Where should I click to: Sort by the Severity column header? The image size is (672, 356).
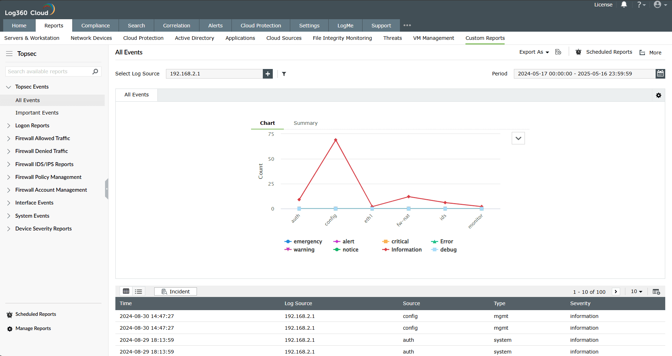tap(580, 303)
